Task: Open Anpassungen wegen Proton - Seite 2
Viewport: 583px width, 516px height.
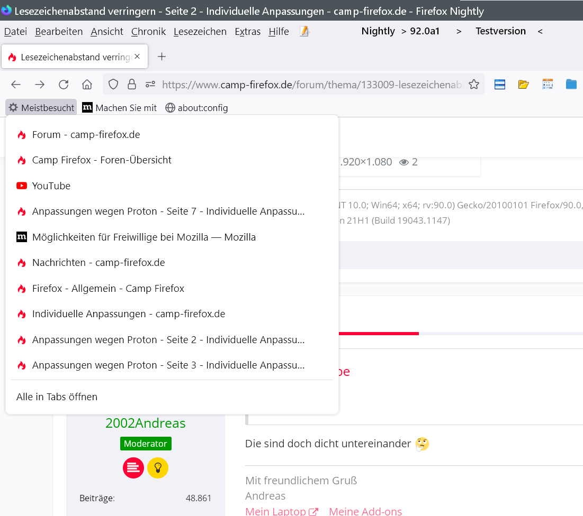Action: [172, 339]
